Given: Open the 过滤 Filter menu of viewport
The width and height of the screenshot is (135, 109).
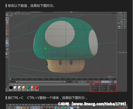Looking at the screenshot, I should pyautogui.click(x=26, y=14).
